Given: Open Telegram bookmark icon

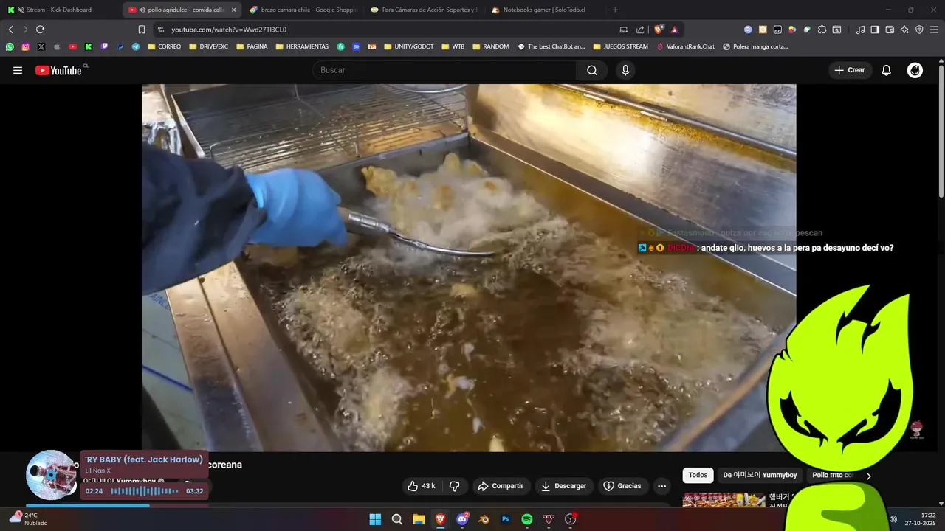Looking at the screenshot, I should [x=136, y=46].
